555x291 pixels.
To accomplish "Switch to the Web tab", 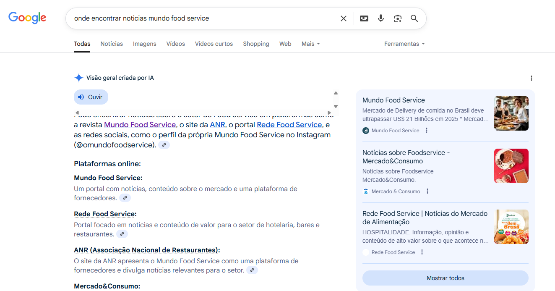I will [285, 44].
